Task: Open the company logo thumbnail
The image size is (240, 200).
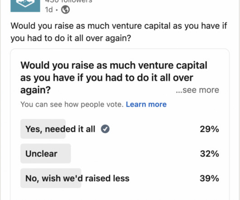Action: pyautogui.click(x=25, y=6)
